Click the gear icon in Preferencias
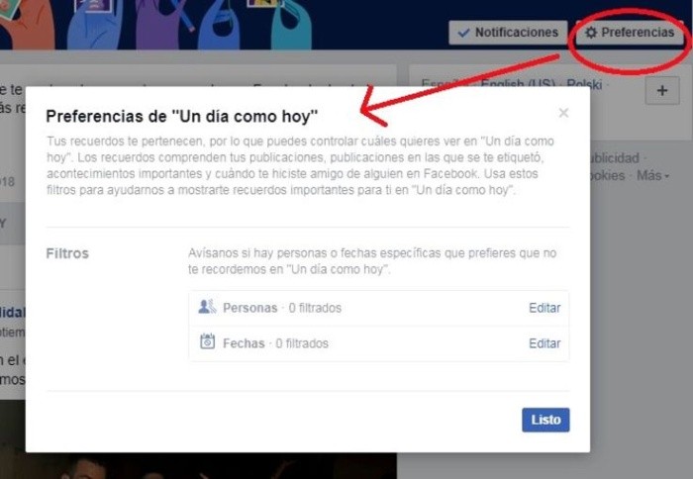Image resolution: width=693 pixels, height=479 pixels. coord(591,33)
